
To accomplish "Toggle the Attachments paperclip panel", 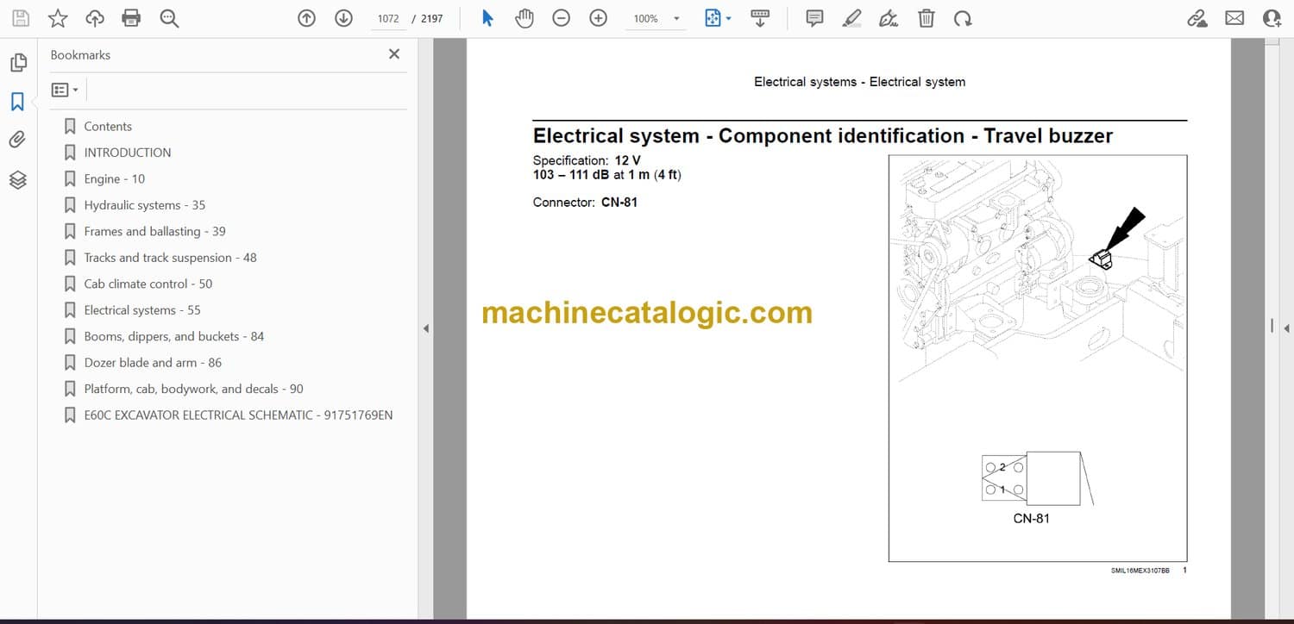I will point(17,140).
